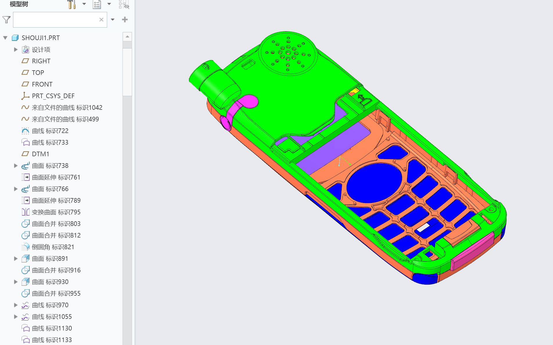Select the DTM1 label

coord(41,154)
